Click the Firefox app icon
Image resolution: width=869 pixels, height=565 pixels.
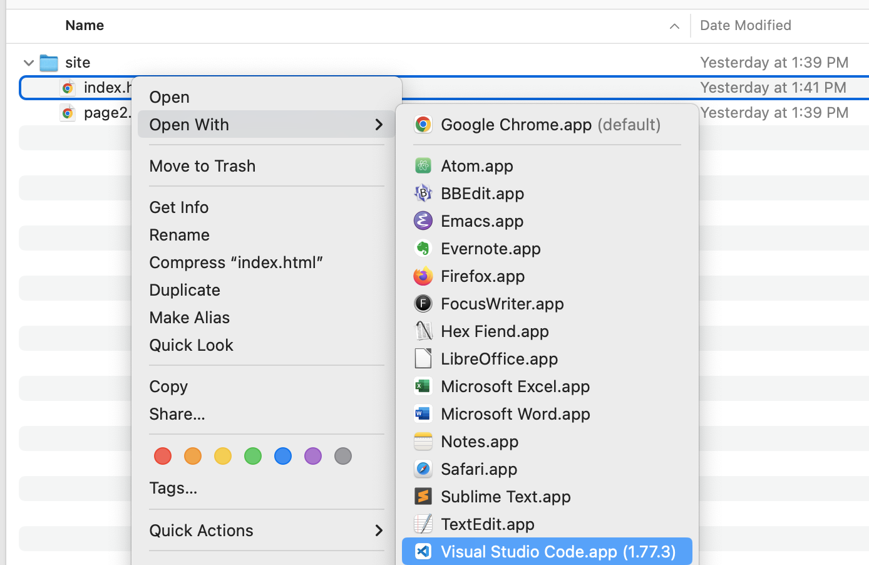[x=423, y=276]
